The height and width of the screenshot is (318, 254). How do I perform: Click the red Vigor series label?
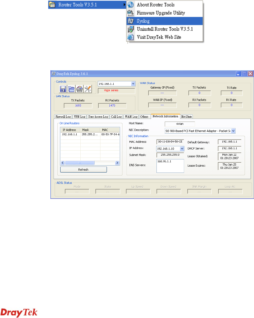(111, 90)
